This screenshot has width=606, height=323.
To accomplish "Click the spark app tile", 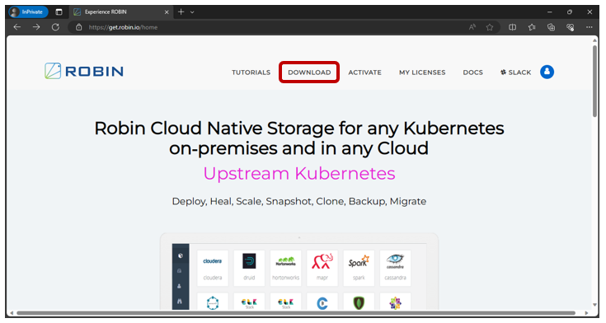I will pyautogui.click(x=359, y=268).
